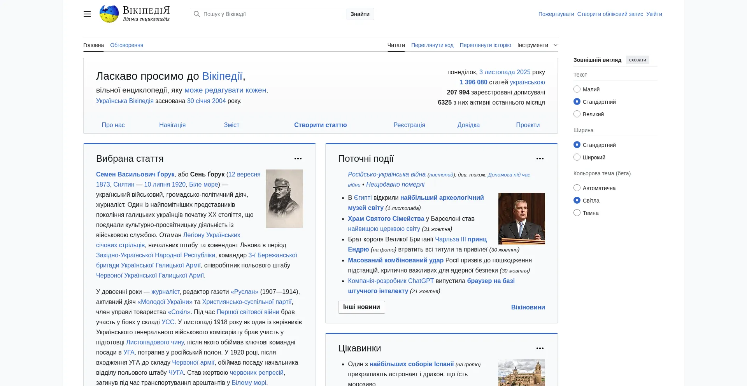Click into the Wikipedia search field
The image size is (747, 386).
[x=272, y=14]
